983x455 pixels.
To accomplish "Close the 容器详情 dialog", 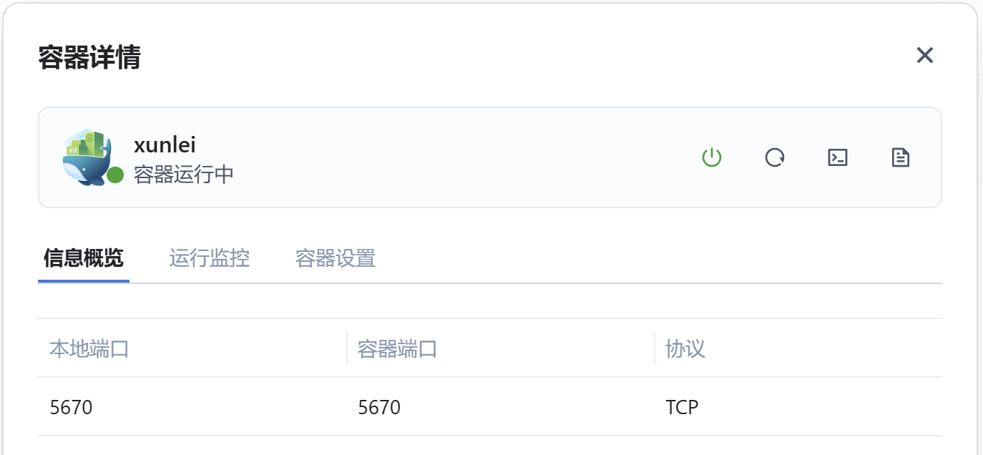I will coord(925,55).
